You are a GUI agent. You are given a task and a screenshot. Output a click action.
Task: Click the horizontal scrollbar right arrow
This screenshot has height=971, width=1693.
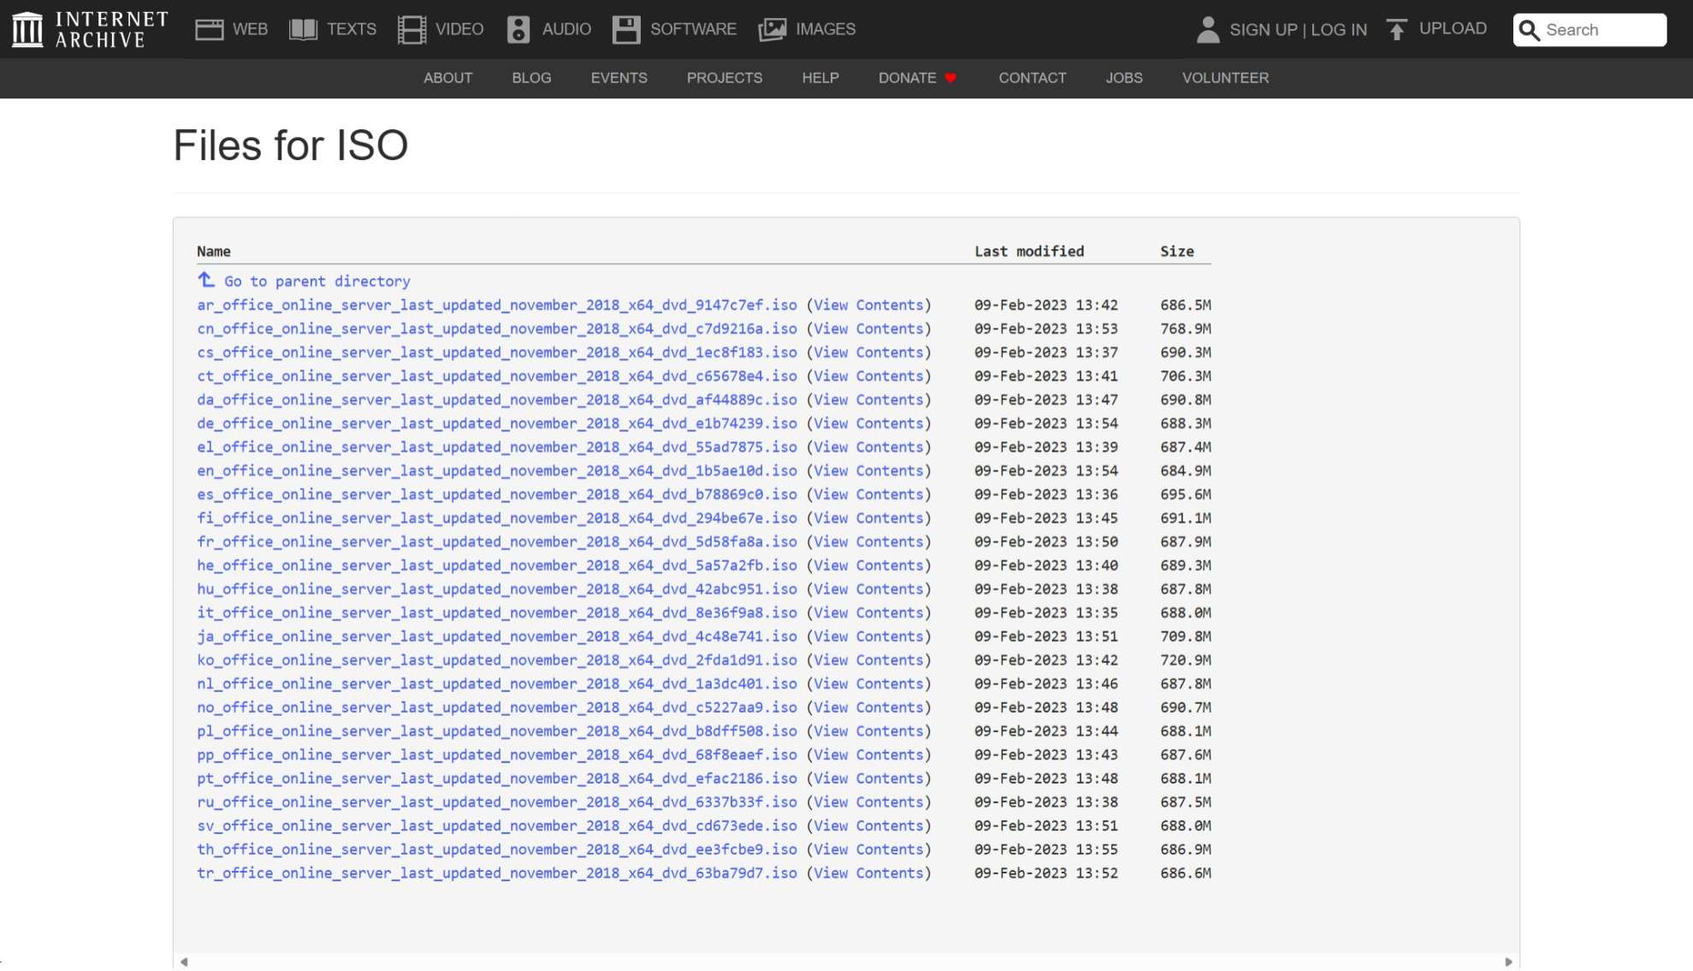[x=1508, y=962]
